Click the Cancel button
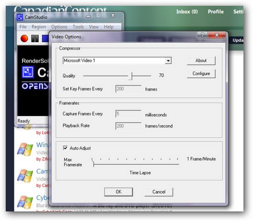Viewport: 253px width, 221px height. point(159,192)
